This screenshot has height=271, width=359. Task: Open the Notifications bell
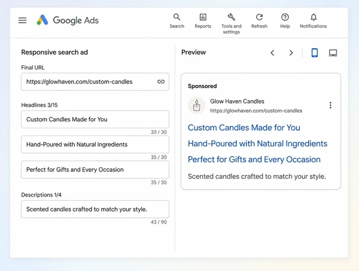313,21
